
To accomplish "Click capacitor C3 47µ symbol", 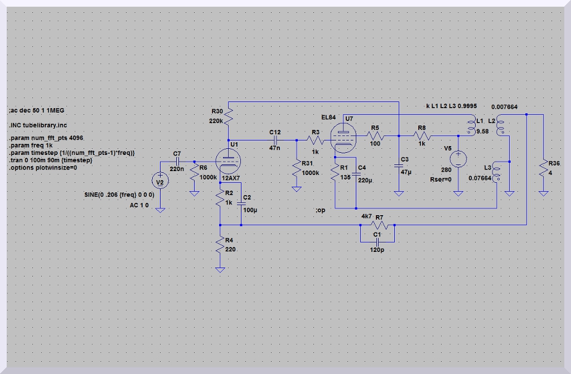I will 399,166.
